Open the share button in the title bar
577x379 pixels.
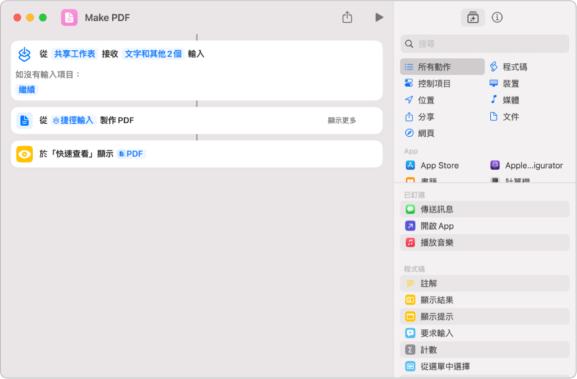347,17
